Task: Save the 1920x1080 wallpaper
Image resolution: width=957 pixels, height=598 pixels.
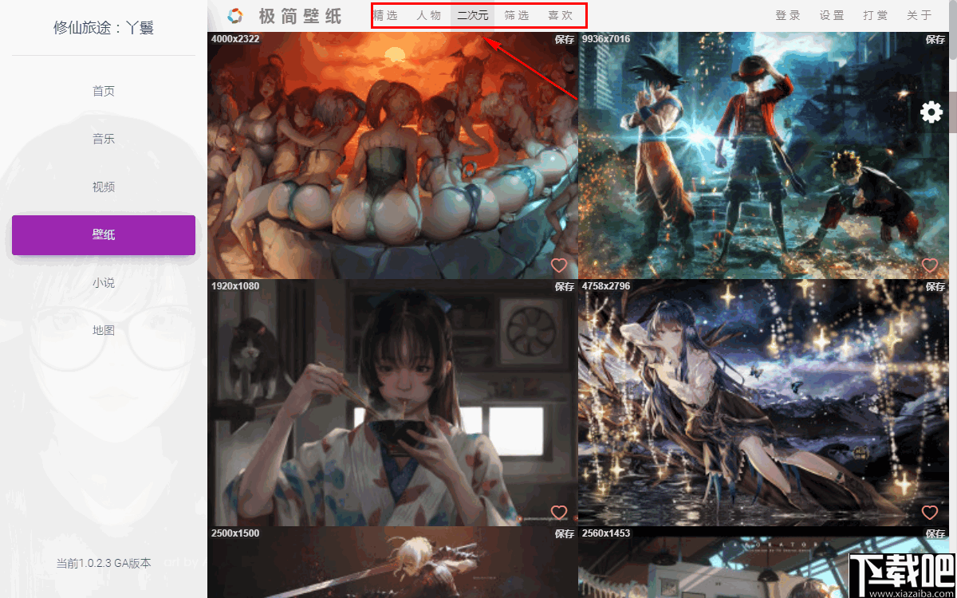Action: click(565, 286)
